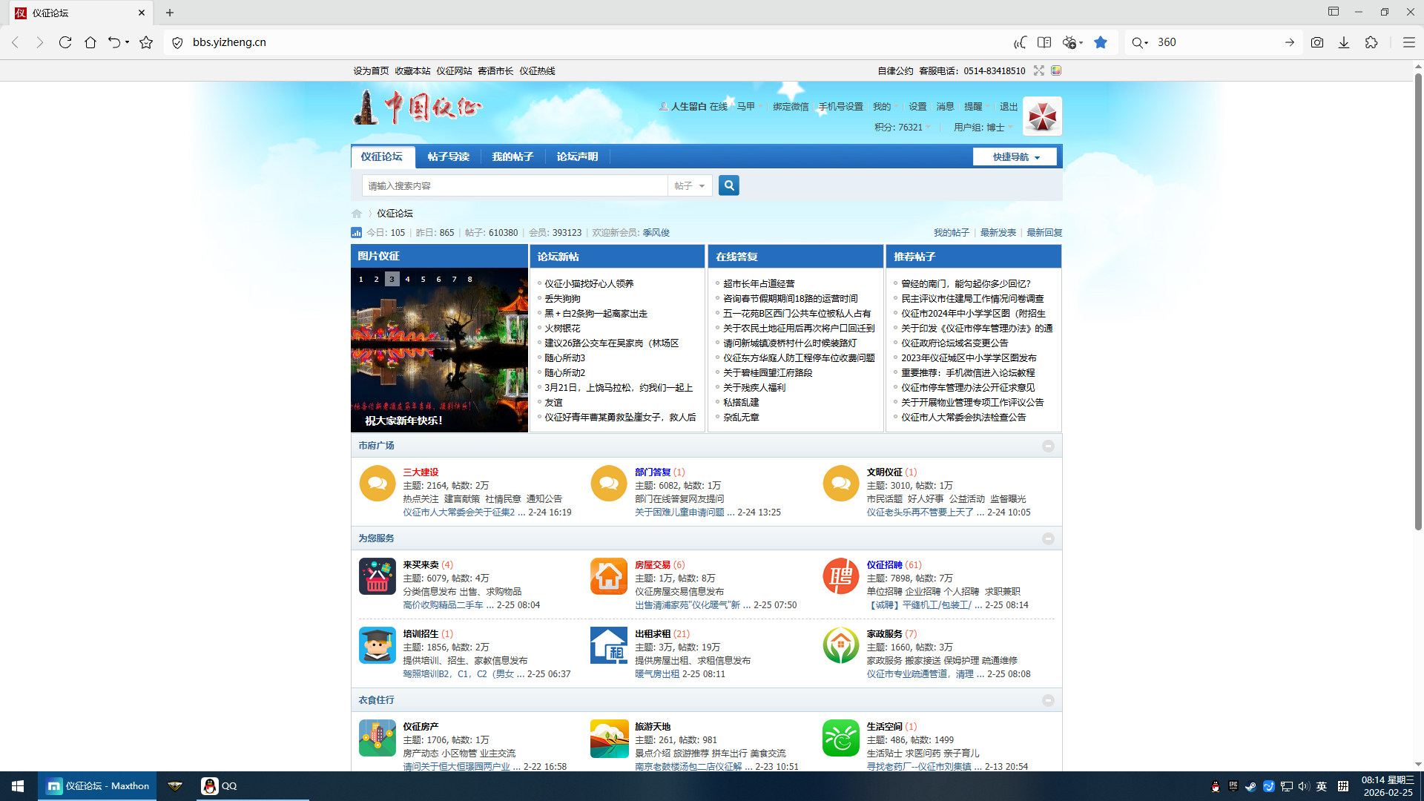Open Windows Start menu
Image resolution: width=1424 pixels, height=801 pixels.
[x=18, y=786]
